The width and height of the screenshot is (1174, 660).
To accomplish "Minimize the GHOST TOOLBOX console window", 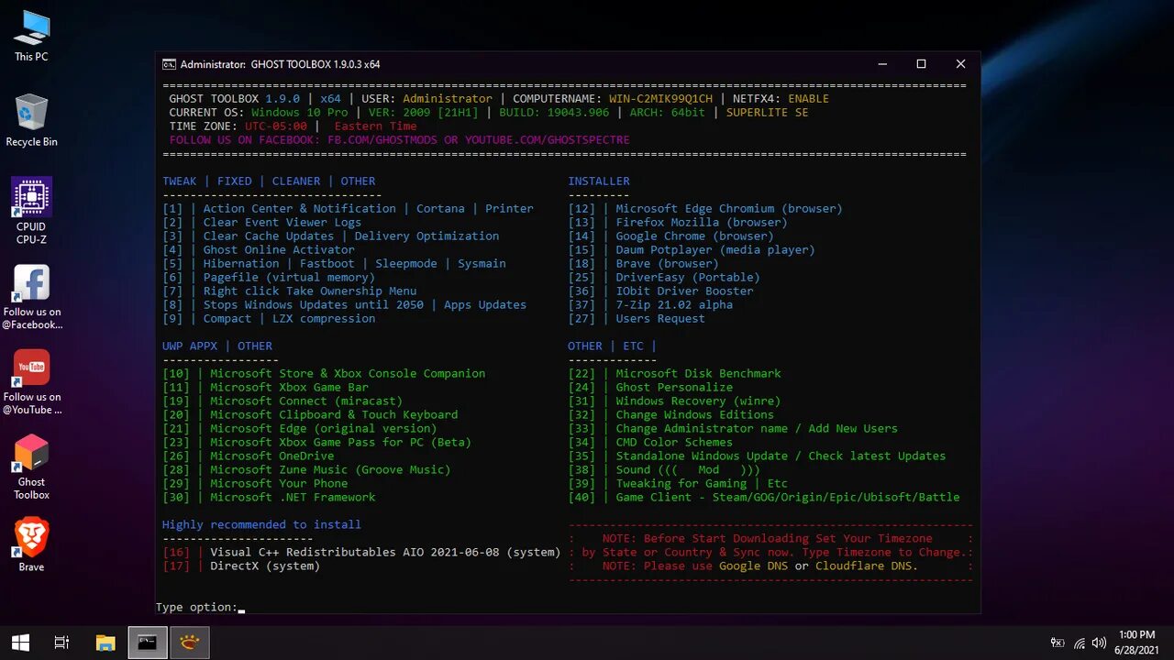I will click(882, 64).
